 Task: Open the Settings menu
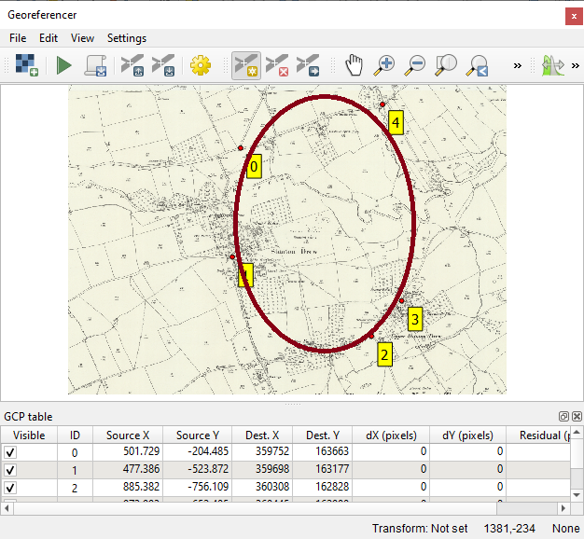(127, 38)
